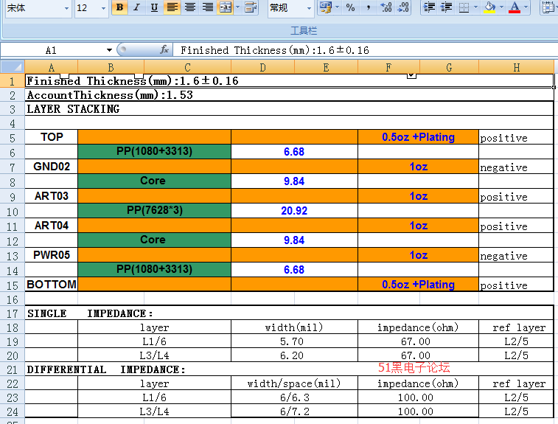Select column F header
558x424 pixels.
(388, 67)
